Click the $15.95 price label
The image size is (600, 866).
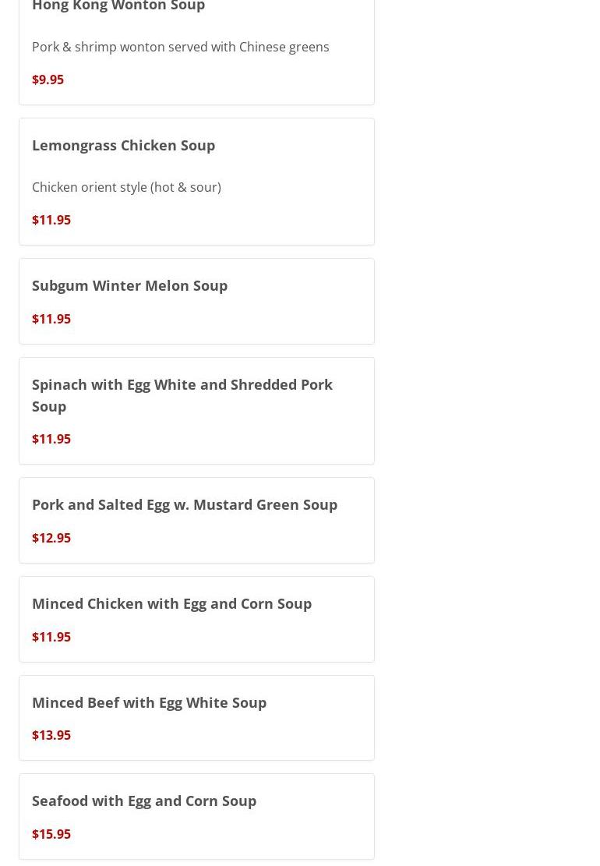(x=51, y=834)
